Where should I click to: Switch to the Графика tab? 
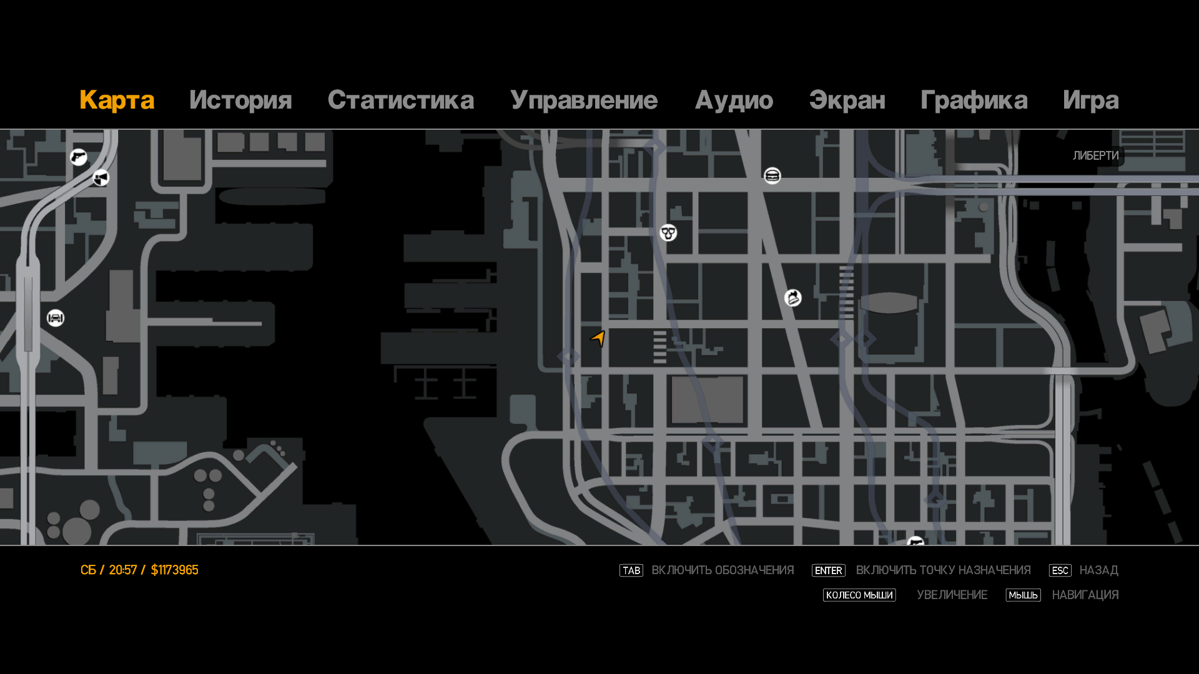[x=974, y=100]
